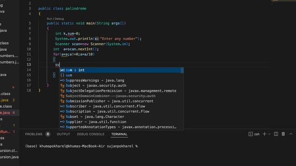Screen dimensions: 296x166
Task: Click the interface icon beside Subscription
Action: tap(62, 112)
